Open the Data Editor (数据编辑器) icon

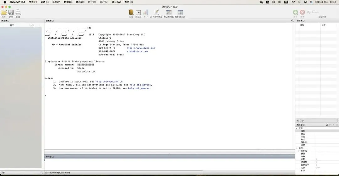pos(169,12)
